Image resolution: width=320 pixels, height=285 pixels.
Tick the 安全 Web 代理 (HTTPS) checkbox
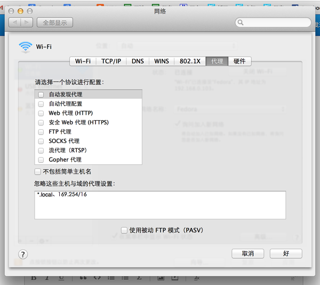pos(41,123)
